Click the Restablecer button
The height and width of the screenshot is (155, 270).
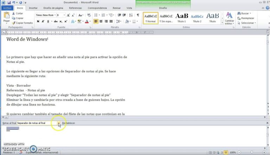point(69,123)
